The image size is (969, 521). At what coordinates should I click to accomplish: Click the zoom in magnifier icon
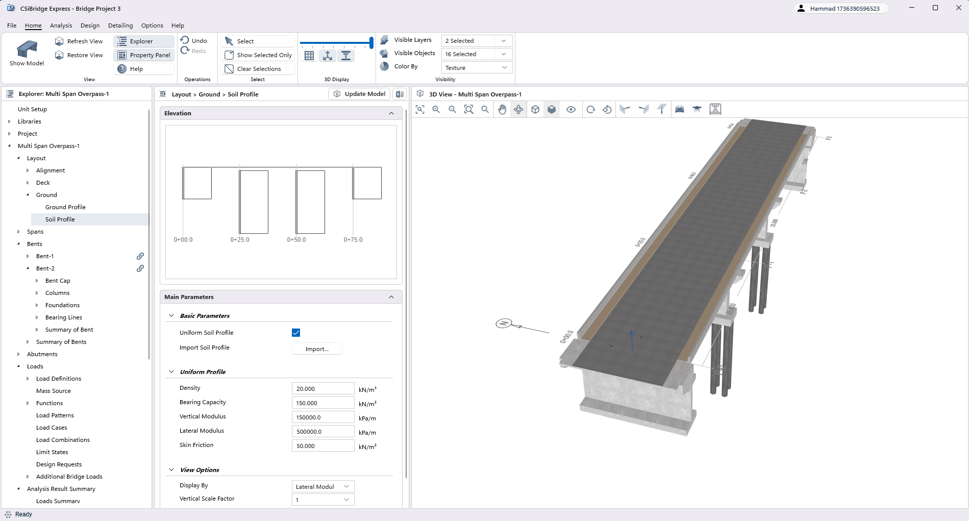tap(436, 109)
